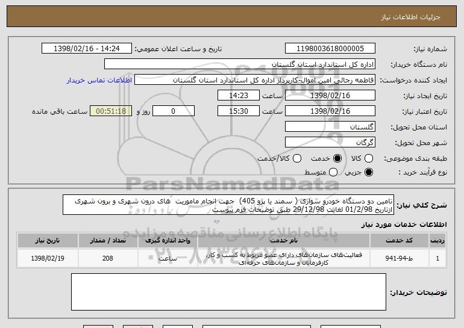This screenshot has height=328, width=464.
Task: Click the اطلاعات خدمات مورد نیاز section heading
Action: tap(404, 224)
